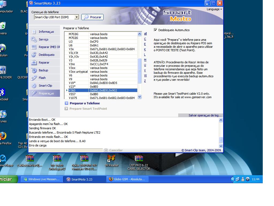Filter phone list by letter V

[145, 70]
